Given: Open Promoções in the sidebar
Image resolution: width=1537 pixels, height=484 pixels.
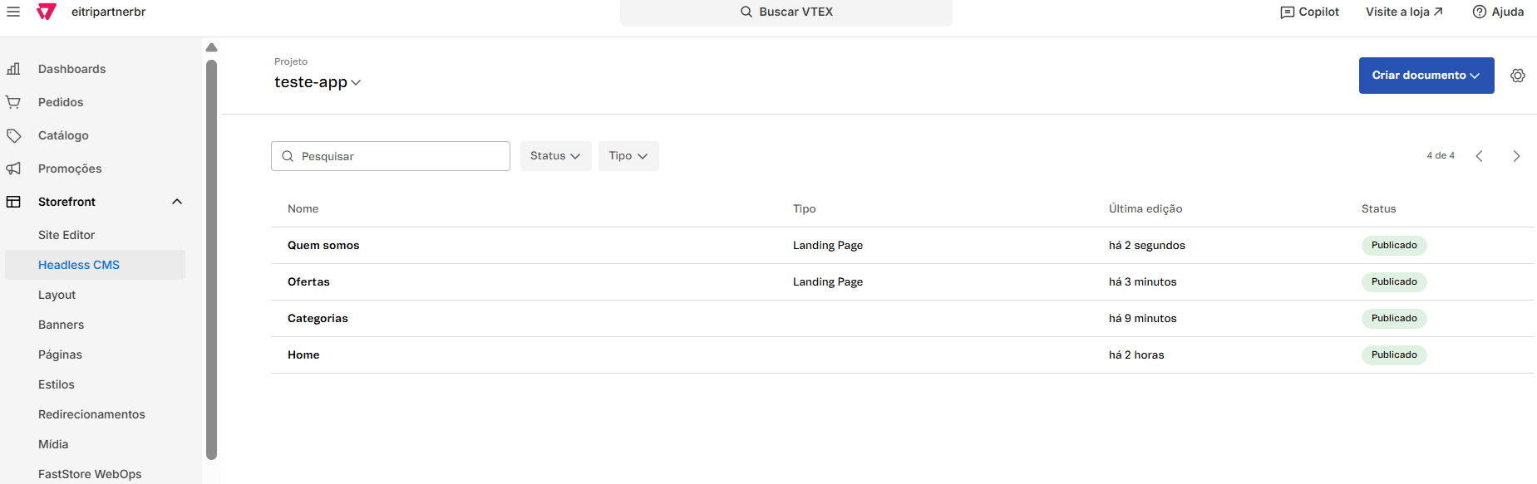Looking at the screenshot, I should (x=70, y=169).
